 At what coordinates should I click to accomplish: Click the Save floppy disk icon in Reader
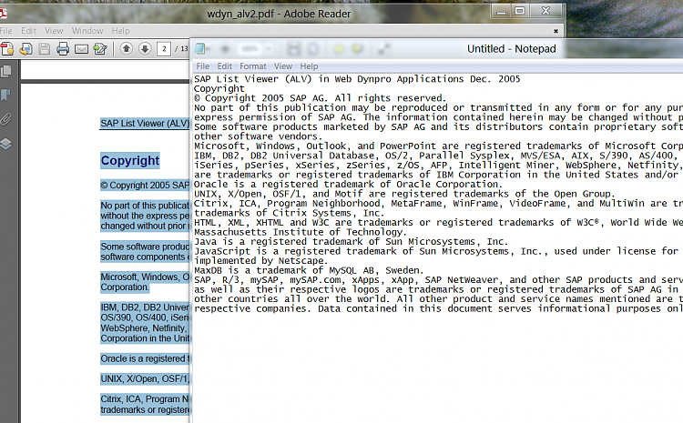click(x=45, y=49)
